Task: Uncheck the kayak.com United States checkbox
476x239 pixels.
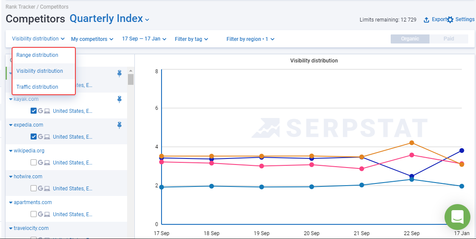Action: point(34,111)
